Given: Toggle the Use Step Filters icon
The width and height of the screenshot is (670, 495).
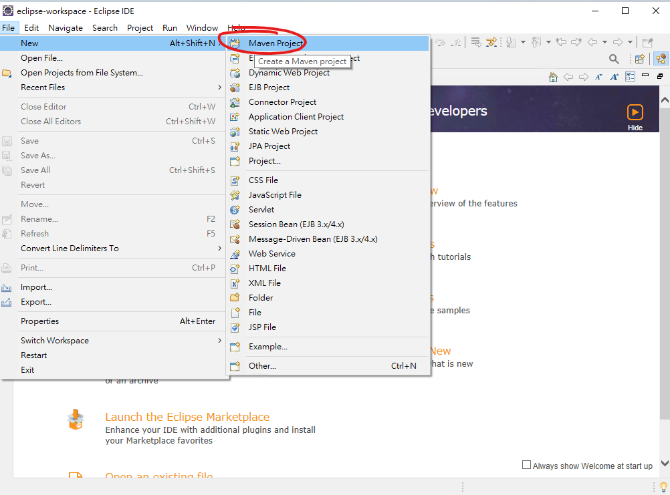Looking at the screenshot, I should (491, 42).
